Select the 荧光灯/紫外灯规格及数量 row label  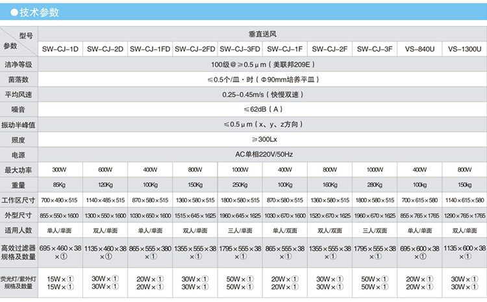click(18, 283)
